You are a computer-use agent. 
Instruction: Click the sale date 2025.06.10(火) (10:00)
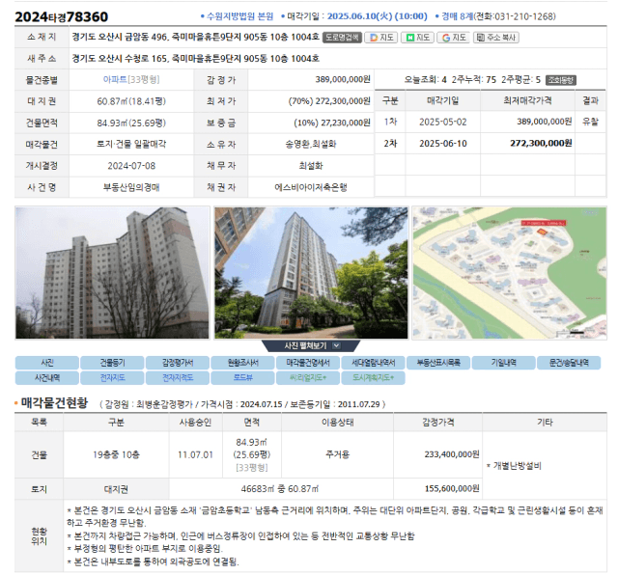(x=378, y=16)
